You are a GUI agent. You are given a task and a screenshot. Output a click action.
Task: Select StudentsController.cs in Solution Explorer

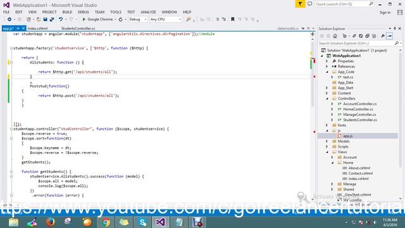tap(360, 120)
